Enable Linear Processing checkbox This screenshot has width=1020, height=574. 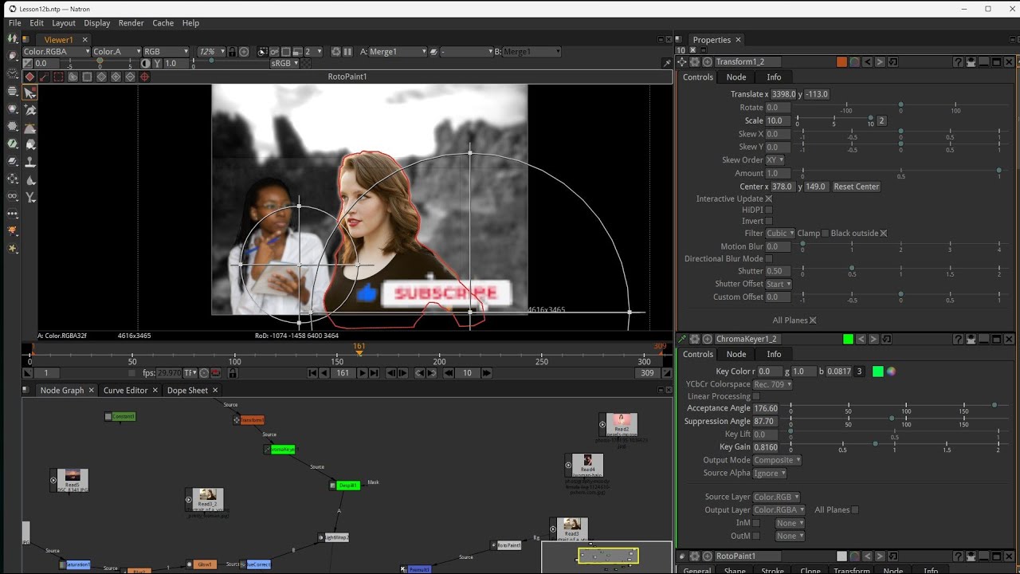click(756, 396)
